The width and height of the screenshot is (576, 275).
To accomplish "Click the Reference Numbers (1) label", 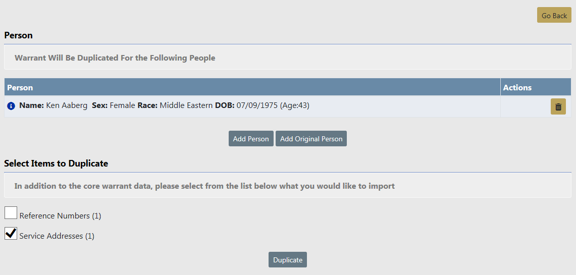I will (x=60, y=216).
